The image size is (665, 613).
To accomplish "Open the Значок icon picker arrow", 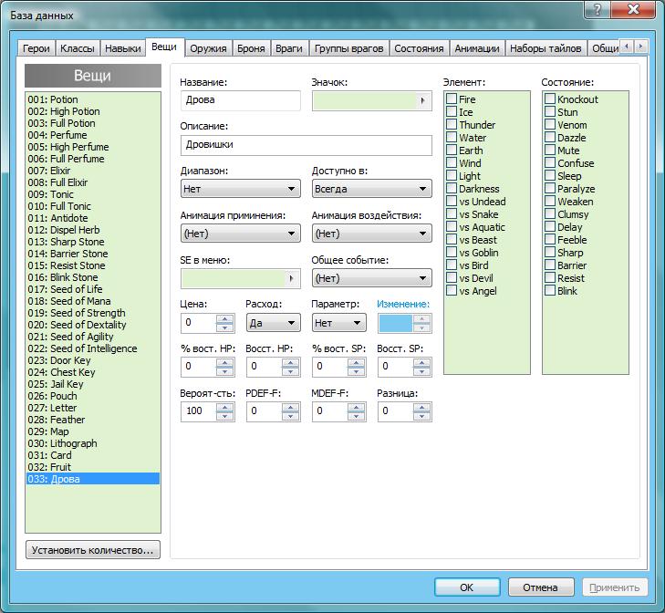I will point(422,101).
